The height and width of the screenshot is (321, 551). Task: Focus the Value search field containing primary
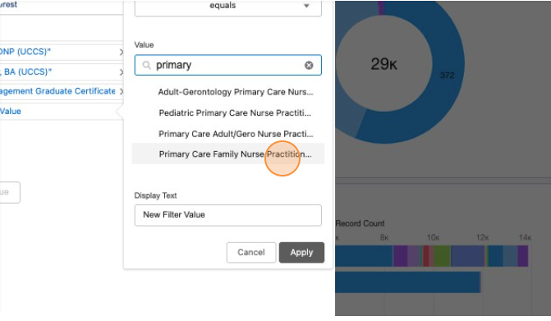coord(227,66)
